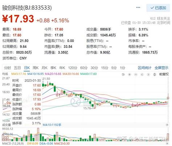Click the MA20:16.66 indicator label
Image resolution: width=172 pixels, height=146 pixels.
click(53, 74)
